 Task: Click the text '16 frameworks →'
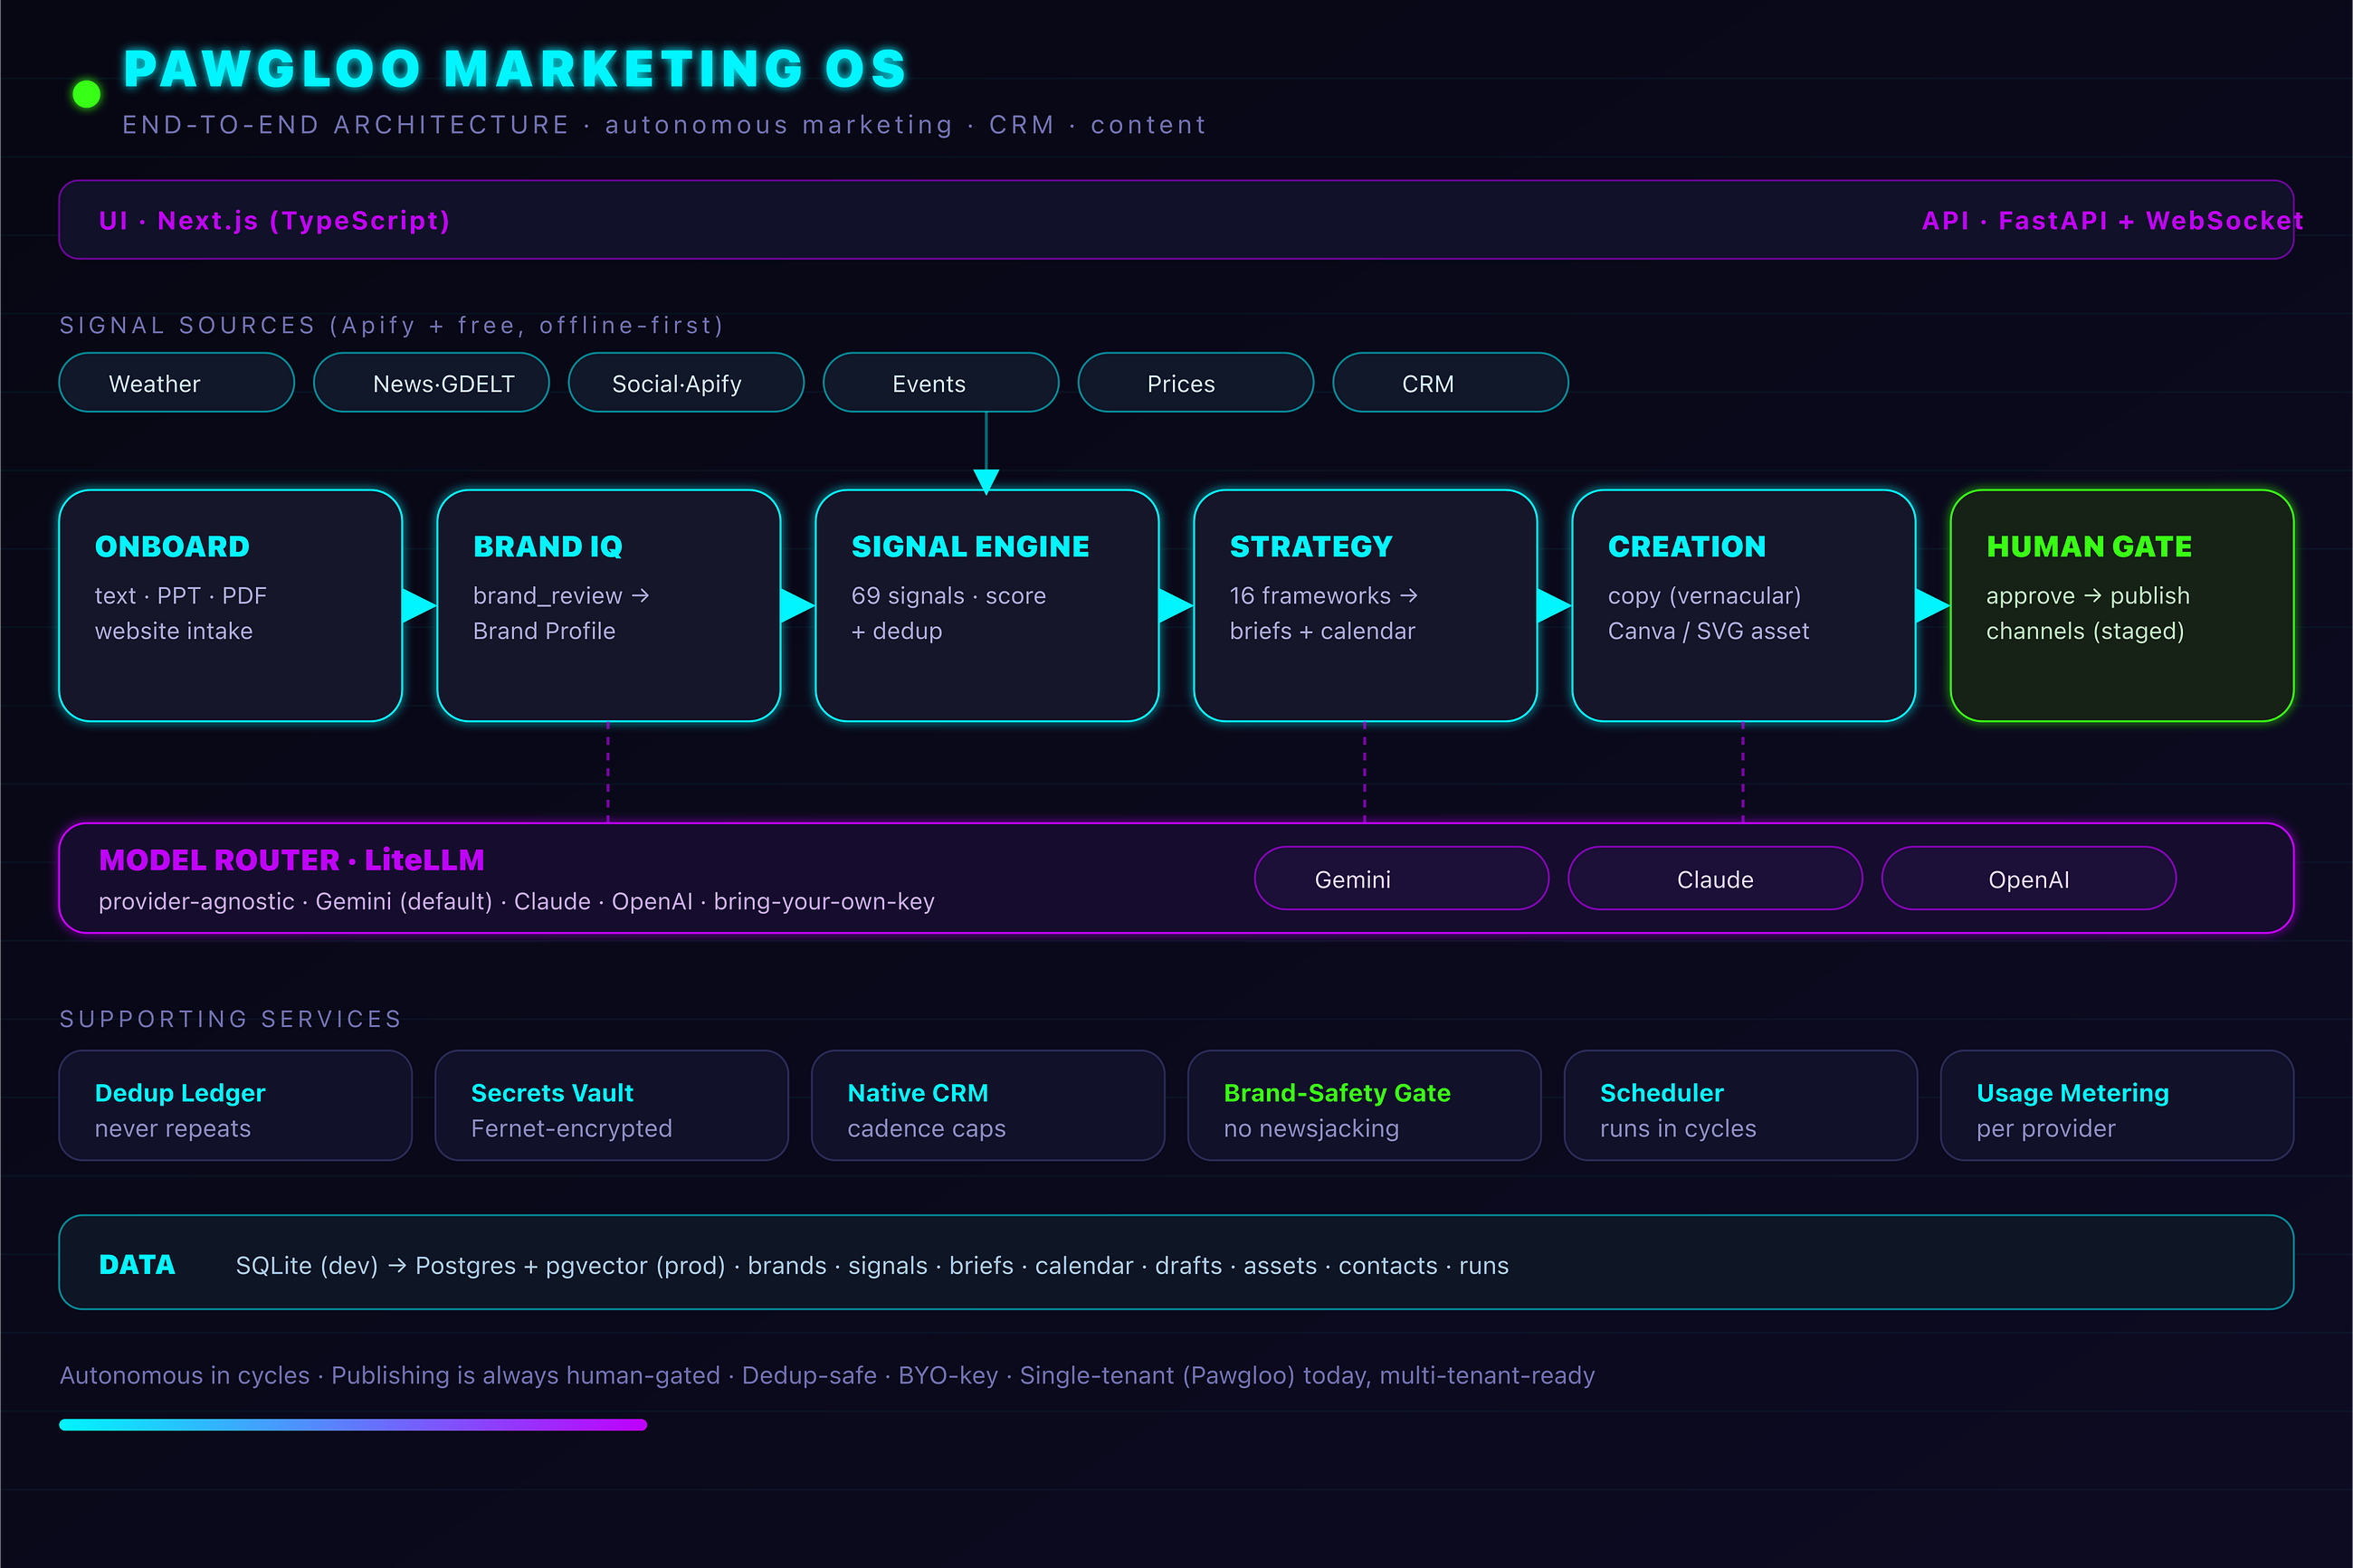point(1324,596)
